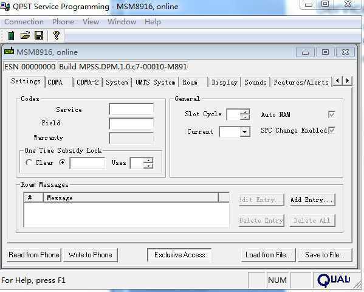Focus the Warranty code input field

click(131, 138)
